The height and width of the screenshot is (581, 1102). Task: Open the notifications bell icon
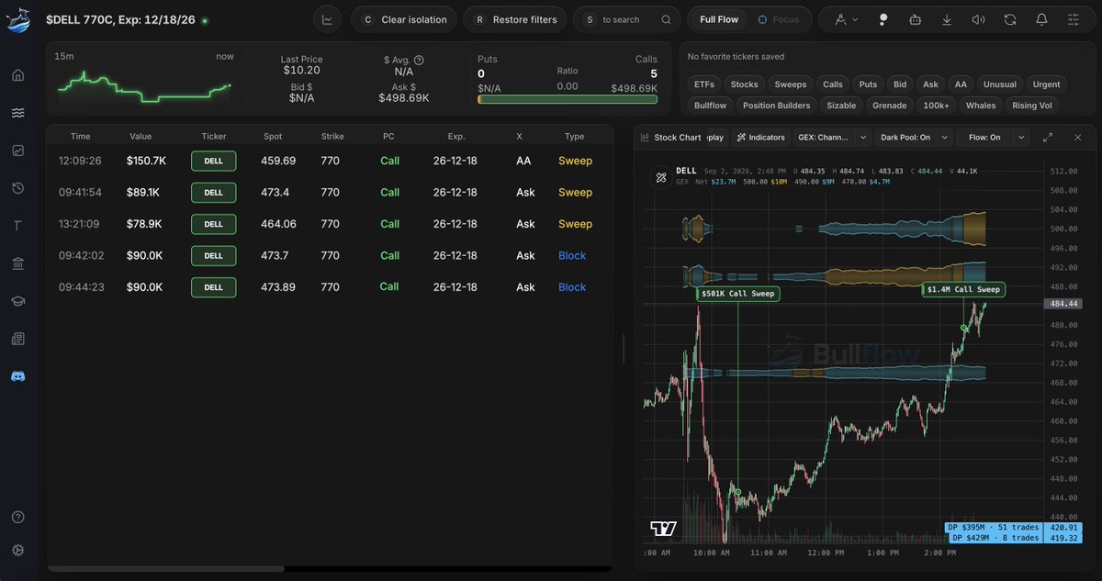[1041, 19]
